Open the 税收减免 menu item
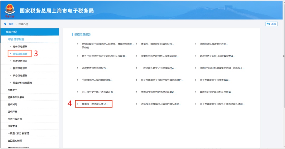The width and height of the screenshot is (285, 149). (12, 105)
